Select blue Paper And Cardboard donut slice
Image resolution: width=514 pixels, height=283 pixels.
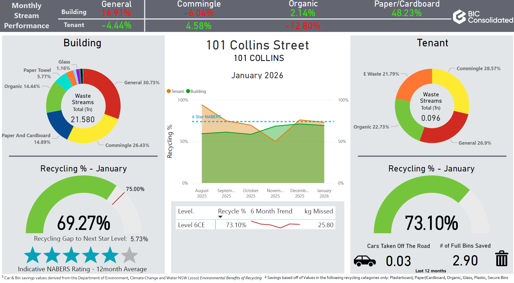(x=59, y=125)
